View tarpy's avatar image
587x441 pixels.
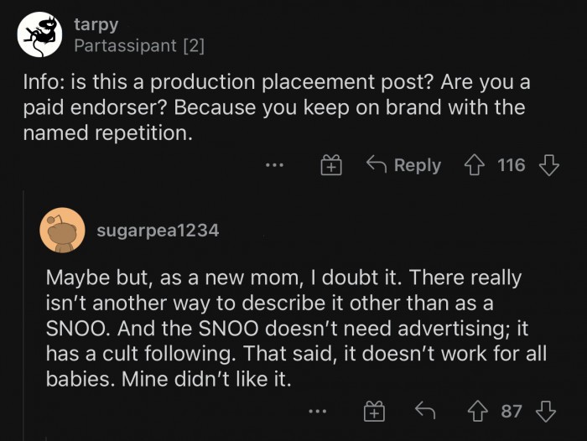tap(39, 34)
